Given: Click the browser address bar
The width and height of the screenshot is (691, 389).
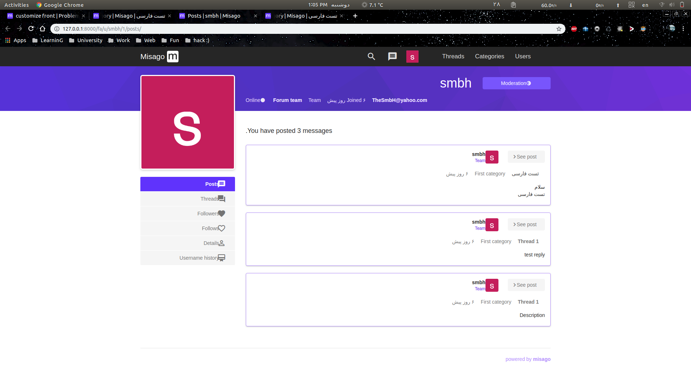Looking at the screenshot, I should tap(288, 29).
